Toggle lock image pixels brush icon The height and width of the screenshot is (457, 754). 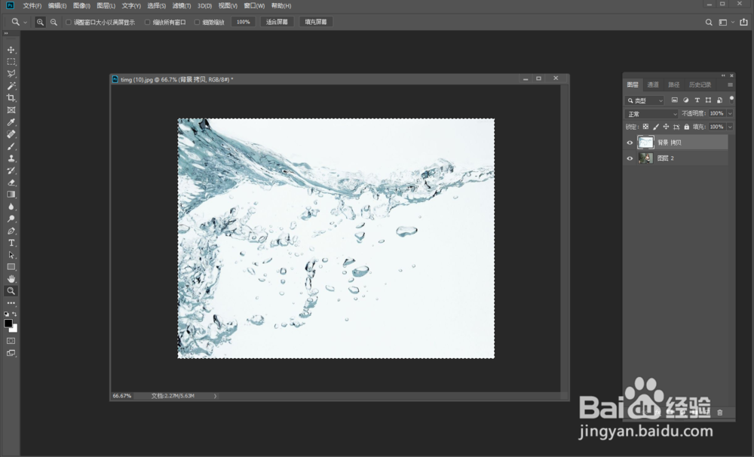point(656,127)
